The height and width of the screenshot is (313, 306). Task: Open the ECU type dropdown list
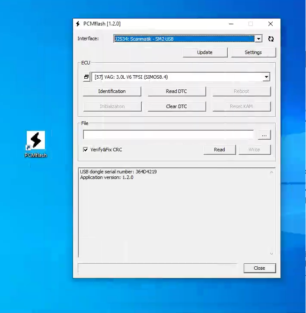click(266, 77)
